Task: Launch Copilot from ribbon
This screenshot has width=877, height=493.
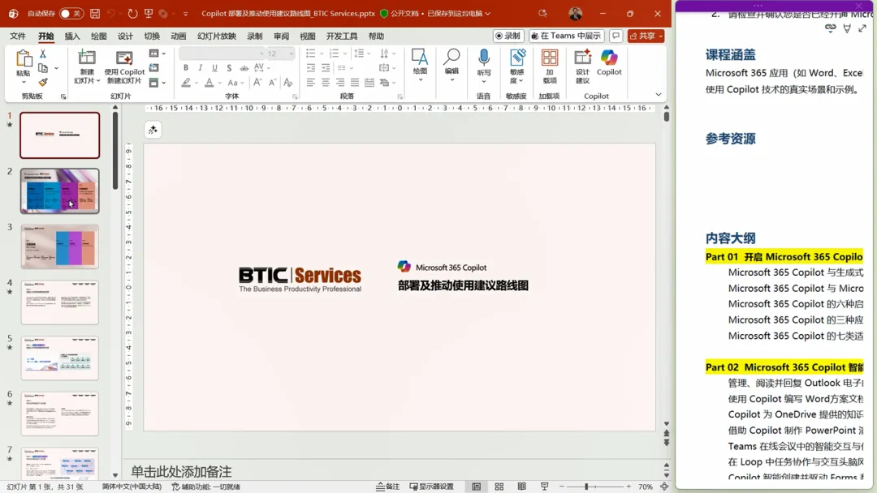Action: (x=609, y=62)
